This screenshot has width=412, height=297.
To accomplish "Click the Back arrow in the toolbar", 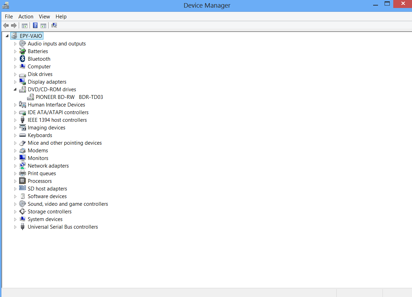I will click(x=6, y=25).
